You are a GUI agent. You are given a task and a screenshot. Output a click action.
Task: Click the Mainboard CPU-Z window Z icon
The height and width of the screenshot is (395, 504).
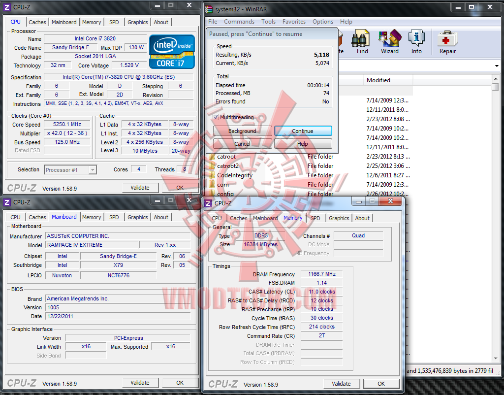(7, 202)
